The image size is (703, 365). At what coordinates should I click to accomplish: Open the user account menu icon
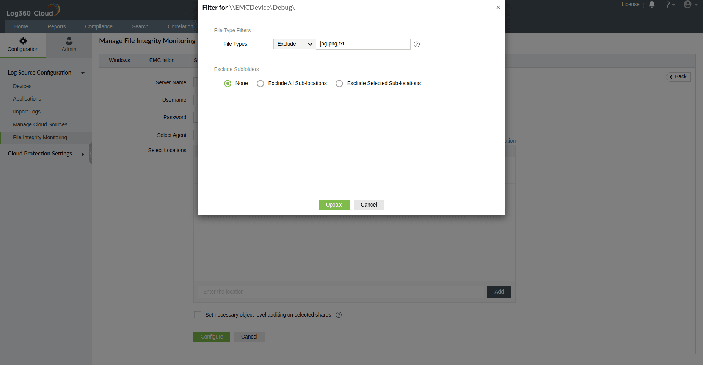[x=688, y=4]
